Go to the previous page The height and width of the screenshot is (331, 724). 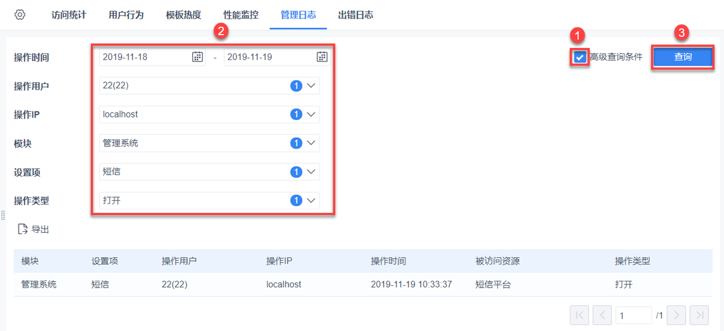pyautogui.click(x=602, y=315)
